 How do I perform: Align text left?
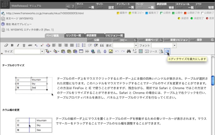(x=54, y=45)
